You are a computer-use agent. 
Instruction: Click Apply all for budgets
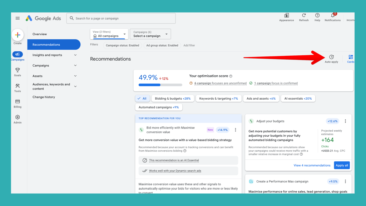[342, 165]
